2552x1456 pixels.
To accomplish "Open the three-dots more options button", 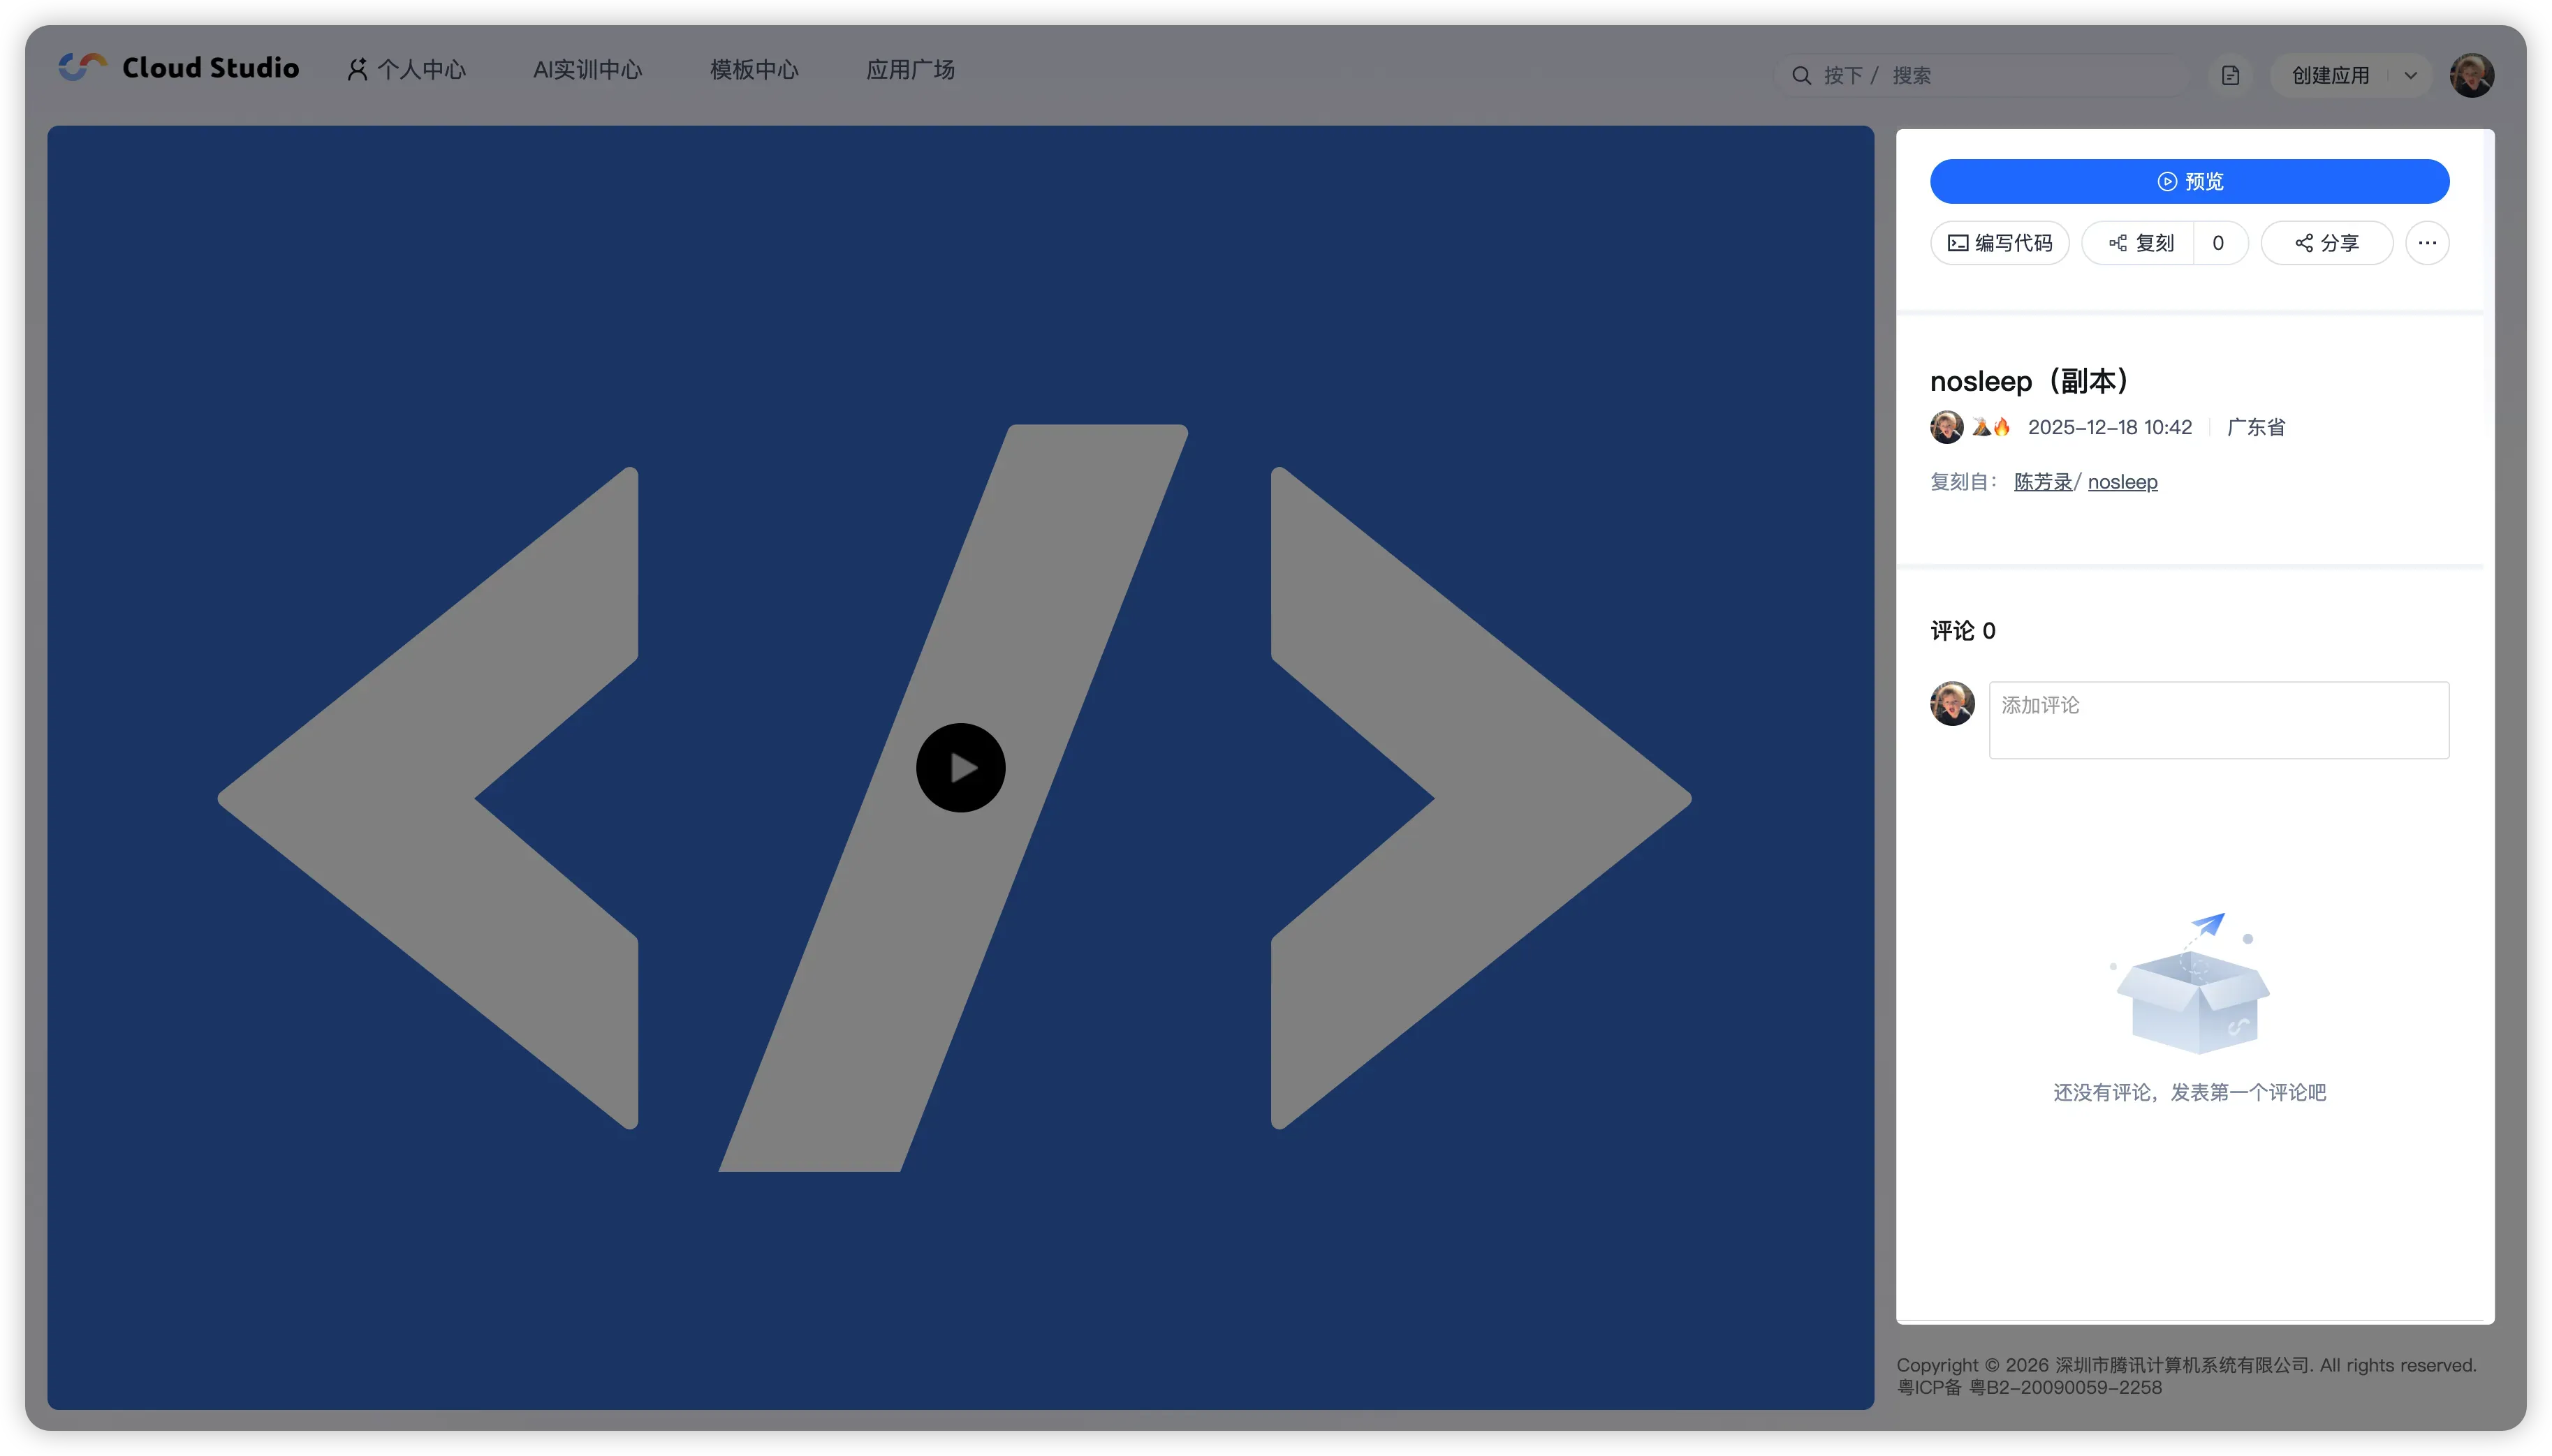I will (2427, 243).
